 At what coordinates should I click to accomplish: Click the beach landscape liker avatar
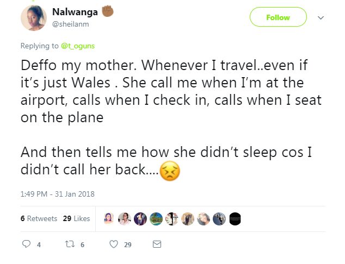tap(156, 218)
